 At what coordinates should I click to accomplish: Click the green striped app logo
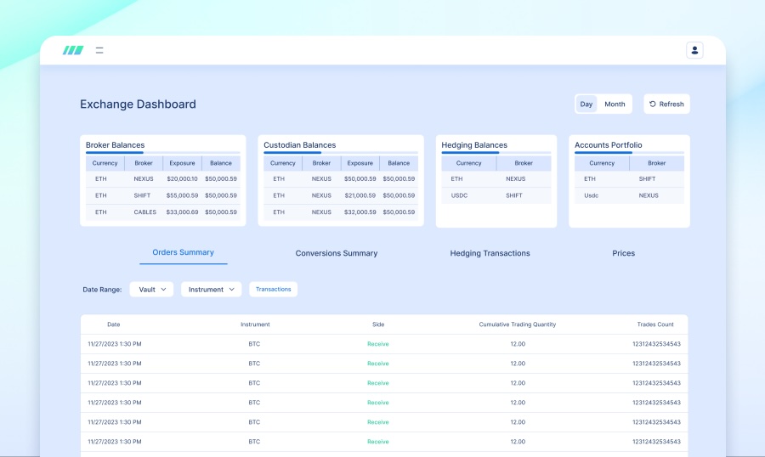(73, 50)
